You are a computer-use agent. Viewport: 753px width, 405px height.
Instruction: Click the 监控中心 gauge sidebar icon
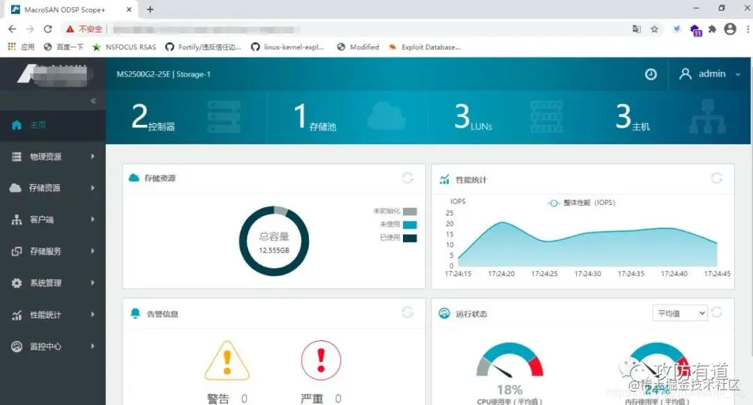click(17, 346)
